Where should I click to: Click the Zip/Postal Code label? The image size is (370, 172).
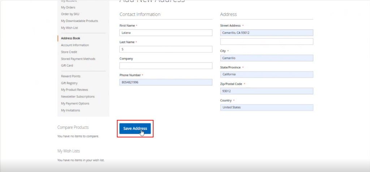pyautogui.click(x=231, y=84)
